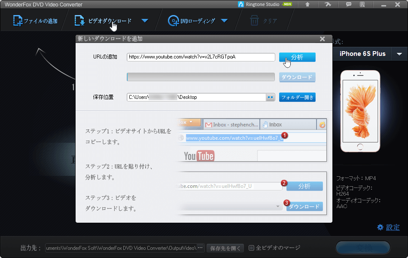Click the settings gear icon
Viewport: 408px width, 258px height.
click(x=380, y=227)
